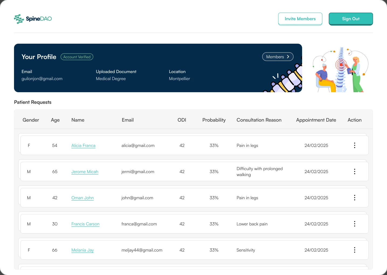Image resolution: width=387 pixels, height=275 pixels.
Task: Click the spine consultation illustration
Action: [x=340, y=70]
